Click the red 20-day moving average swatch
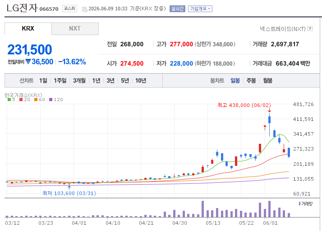This screenshot has width=322, height=231. point(21,100)
